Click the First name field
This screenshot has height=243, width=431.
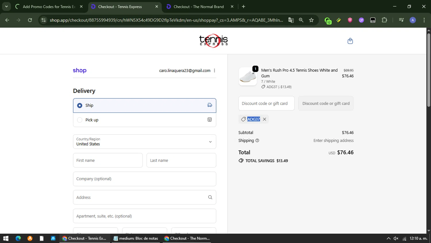click(108, 160)
